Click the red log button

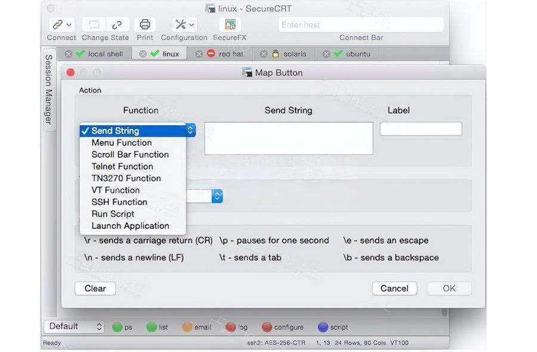[x=237, y=328]
